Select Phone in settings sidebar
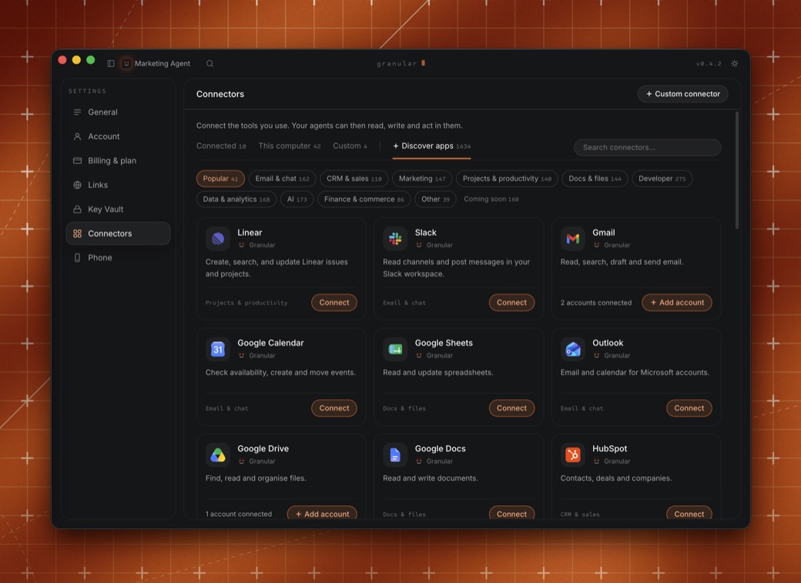801x583 pixels. click(x=118, y=257)
